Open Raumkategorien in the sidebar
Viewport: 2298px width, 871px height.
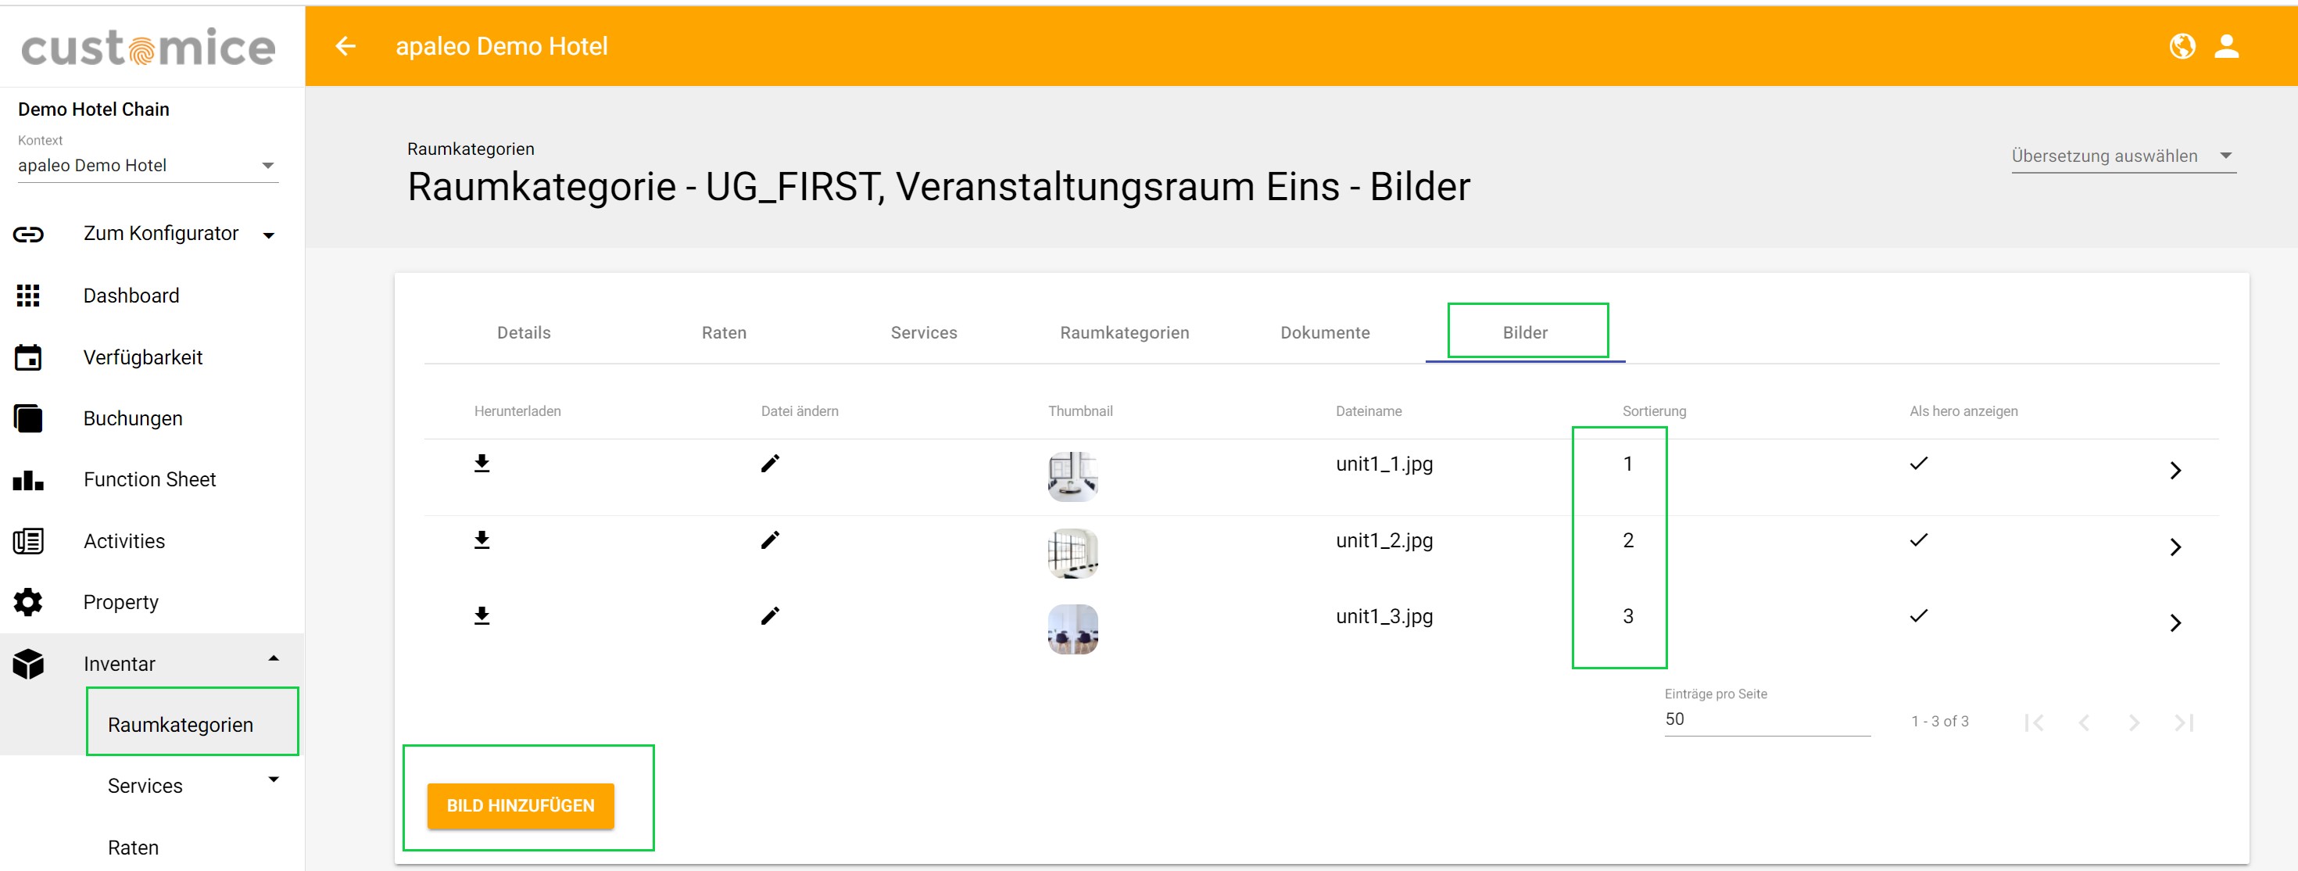[181, 725]
